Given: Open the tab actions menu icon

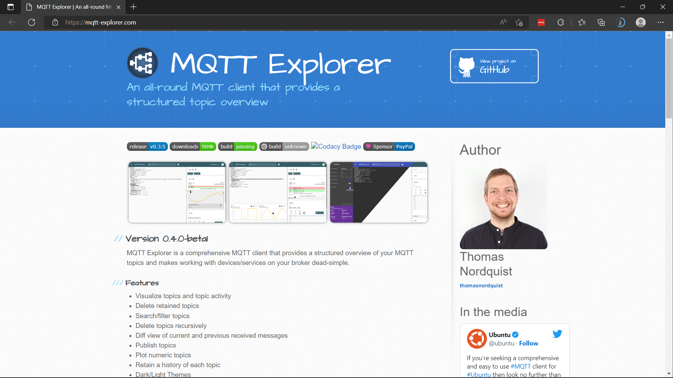Looking at the screenshot, I should 11,7.
